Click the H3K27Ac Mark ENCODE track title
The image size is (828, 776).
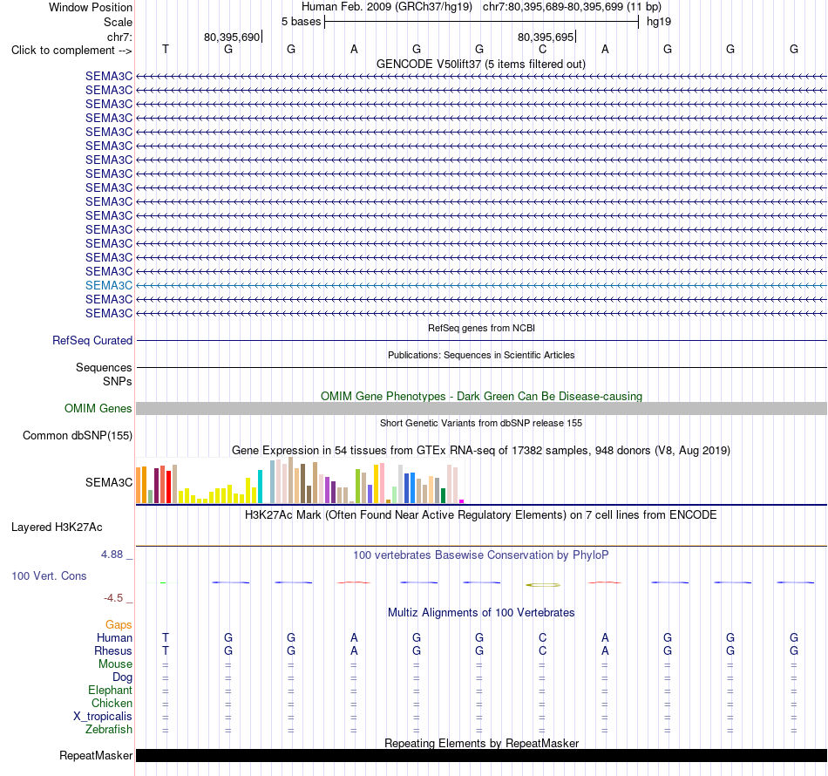click(x=480, y=514)
